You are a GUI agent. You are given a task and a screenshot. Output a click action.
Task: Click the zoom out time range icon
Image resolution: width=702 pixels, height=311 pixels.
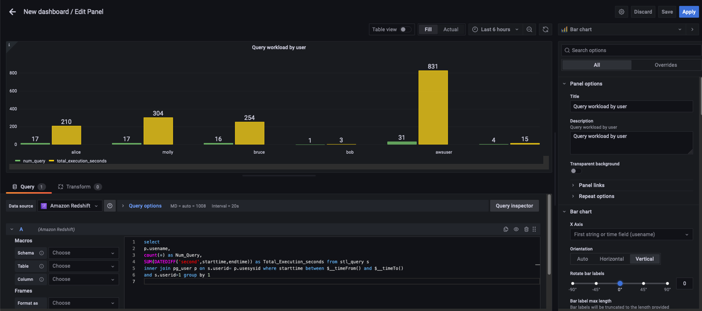tap(529, 29)
